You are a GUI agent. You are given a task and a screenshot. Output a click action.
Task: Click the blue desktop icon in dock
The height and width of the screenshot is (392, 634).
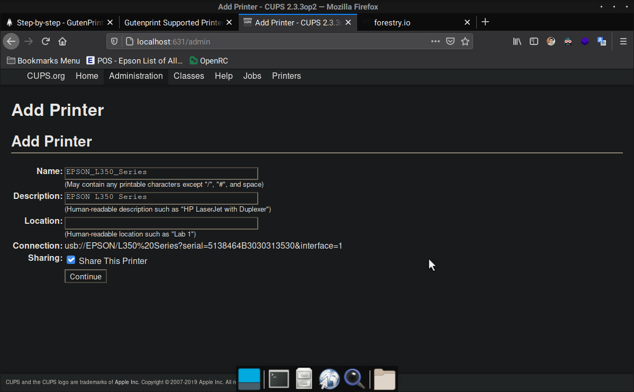[x=249, y=379]
